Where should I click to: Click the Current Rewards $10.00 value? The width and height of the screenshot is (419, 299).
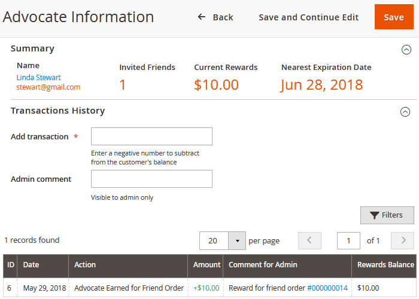[x=217, y=85]
